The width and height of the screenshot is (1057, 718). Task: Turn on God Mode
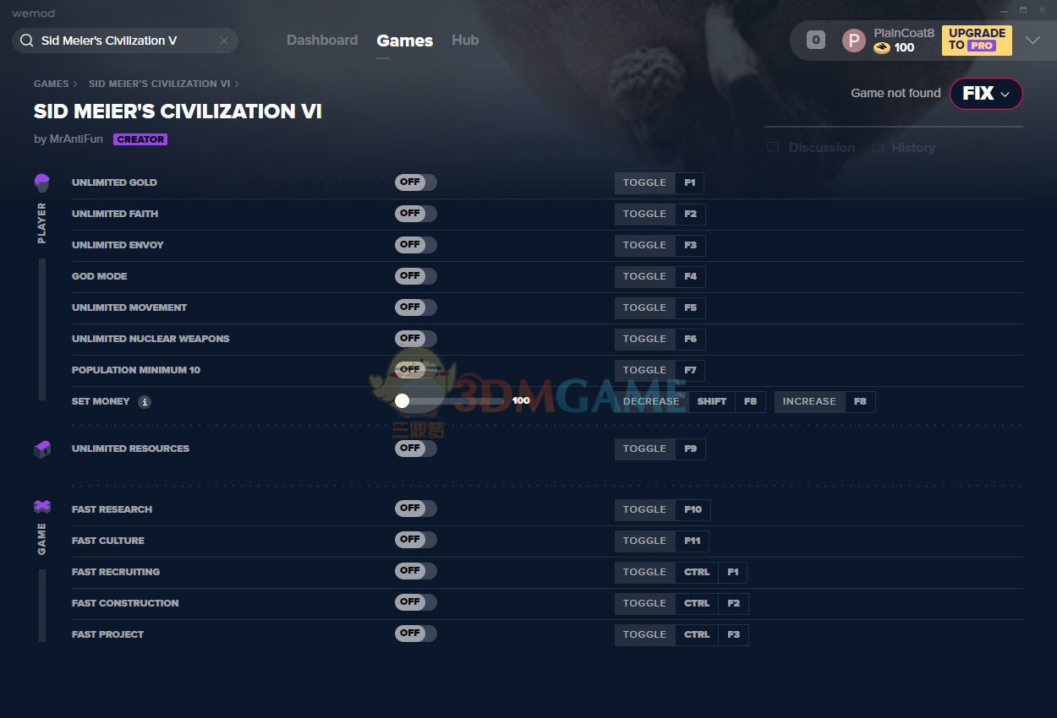[x=415, y=276]
